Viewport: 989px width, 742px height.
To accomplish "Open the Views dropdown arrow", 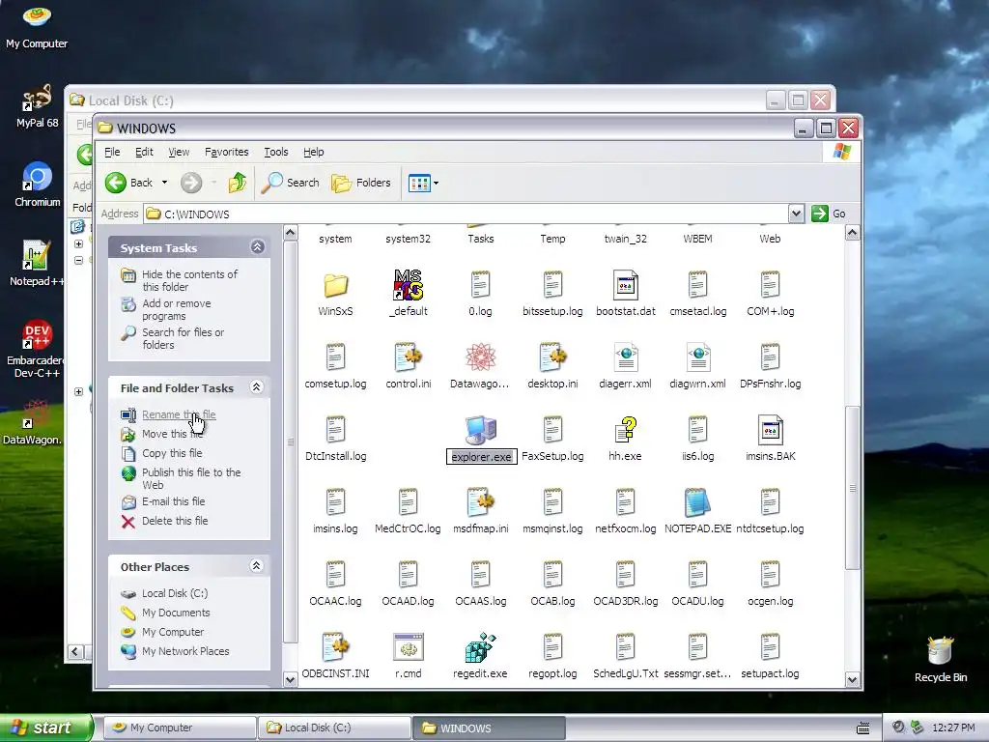I will click(436, 183).
